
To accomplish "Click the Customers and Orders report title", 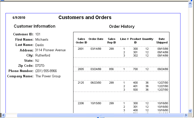I will [x=85, y=18].
